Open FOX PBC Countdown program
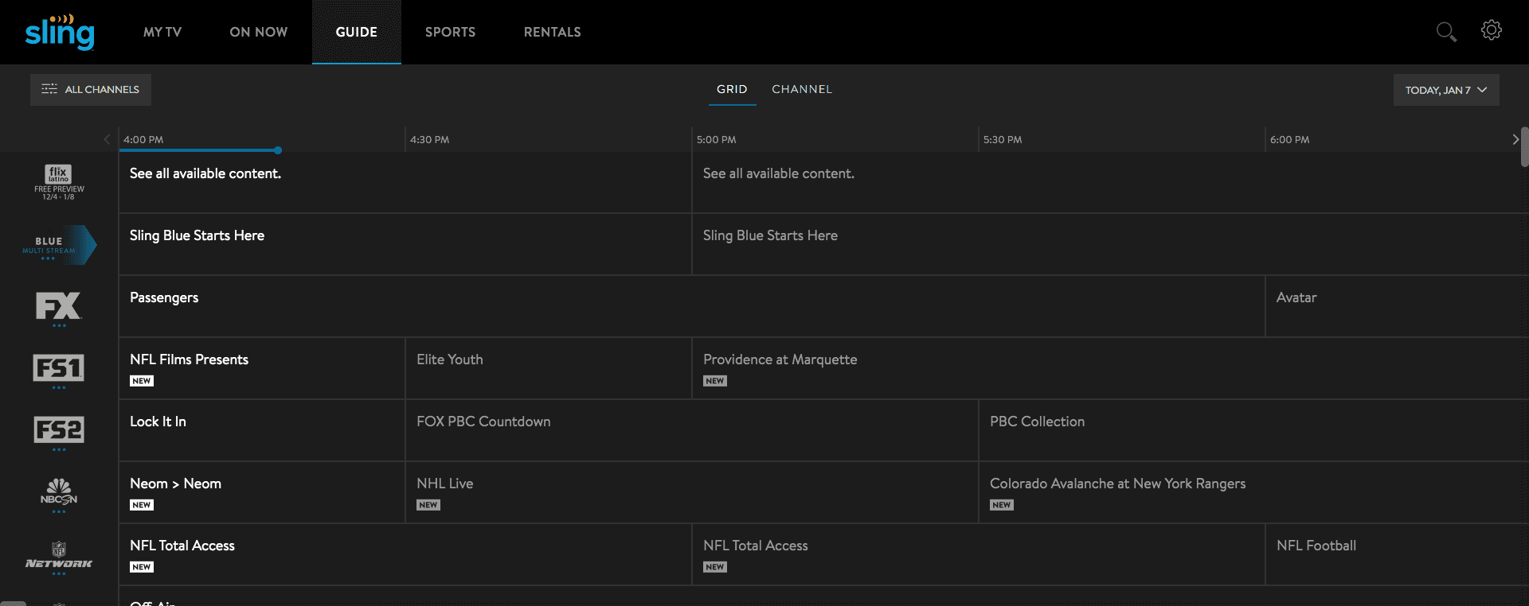The image size is (1529, 606). click(692, 430)
